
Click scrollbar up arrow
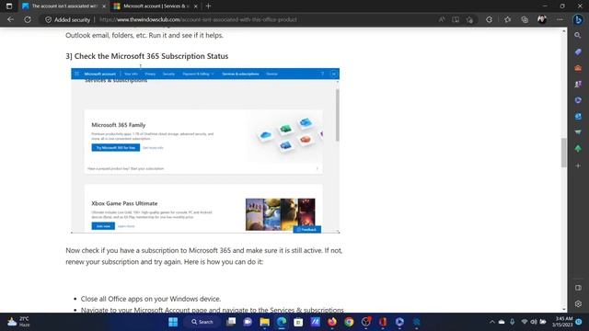pyautogui.click(x=564, y=30)
